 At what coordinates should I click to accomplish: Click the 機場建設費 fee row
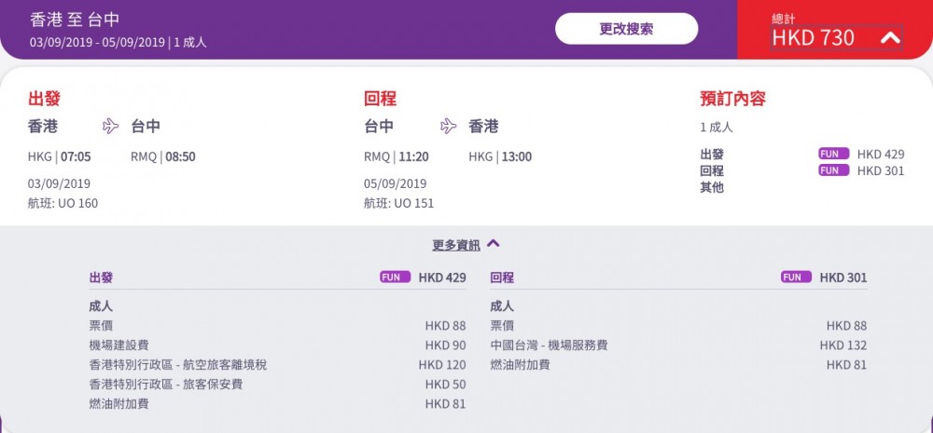coord(277,345)
